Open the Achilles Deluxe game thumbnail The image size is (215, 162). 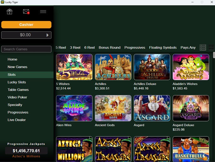pyautogui.click(x=152, y=67)
